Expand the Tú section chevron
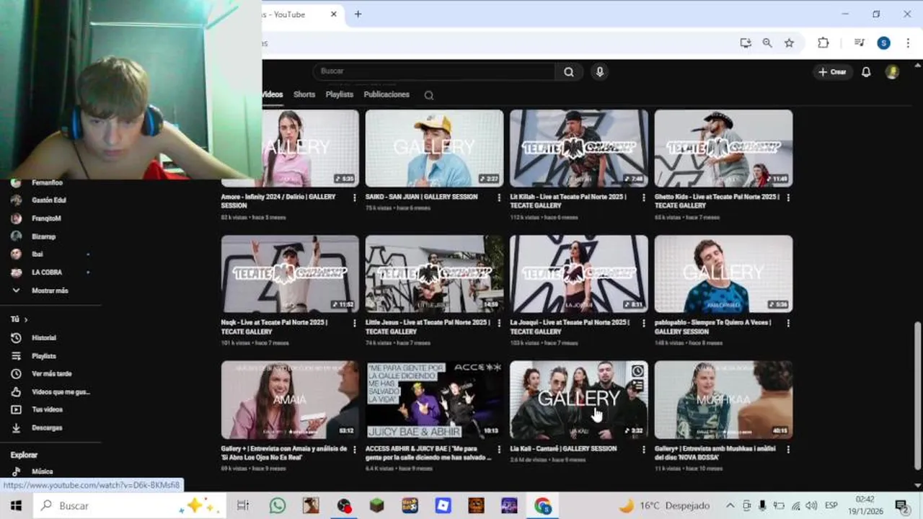The width and height of the screenshot is (923, 519). [x=26, y=319]
